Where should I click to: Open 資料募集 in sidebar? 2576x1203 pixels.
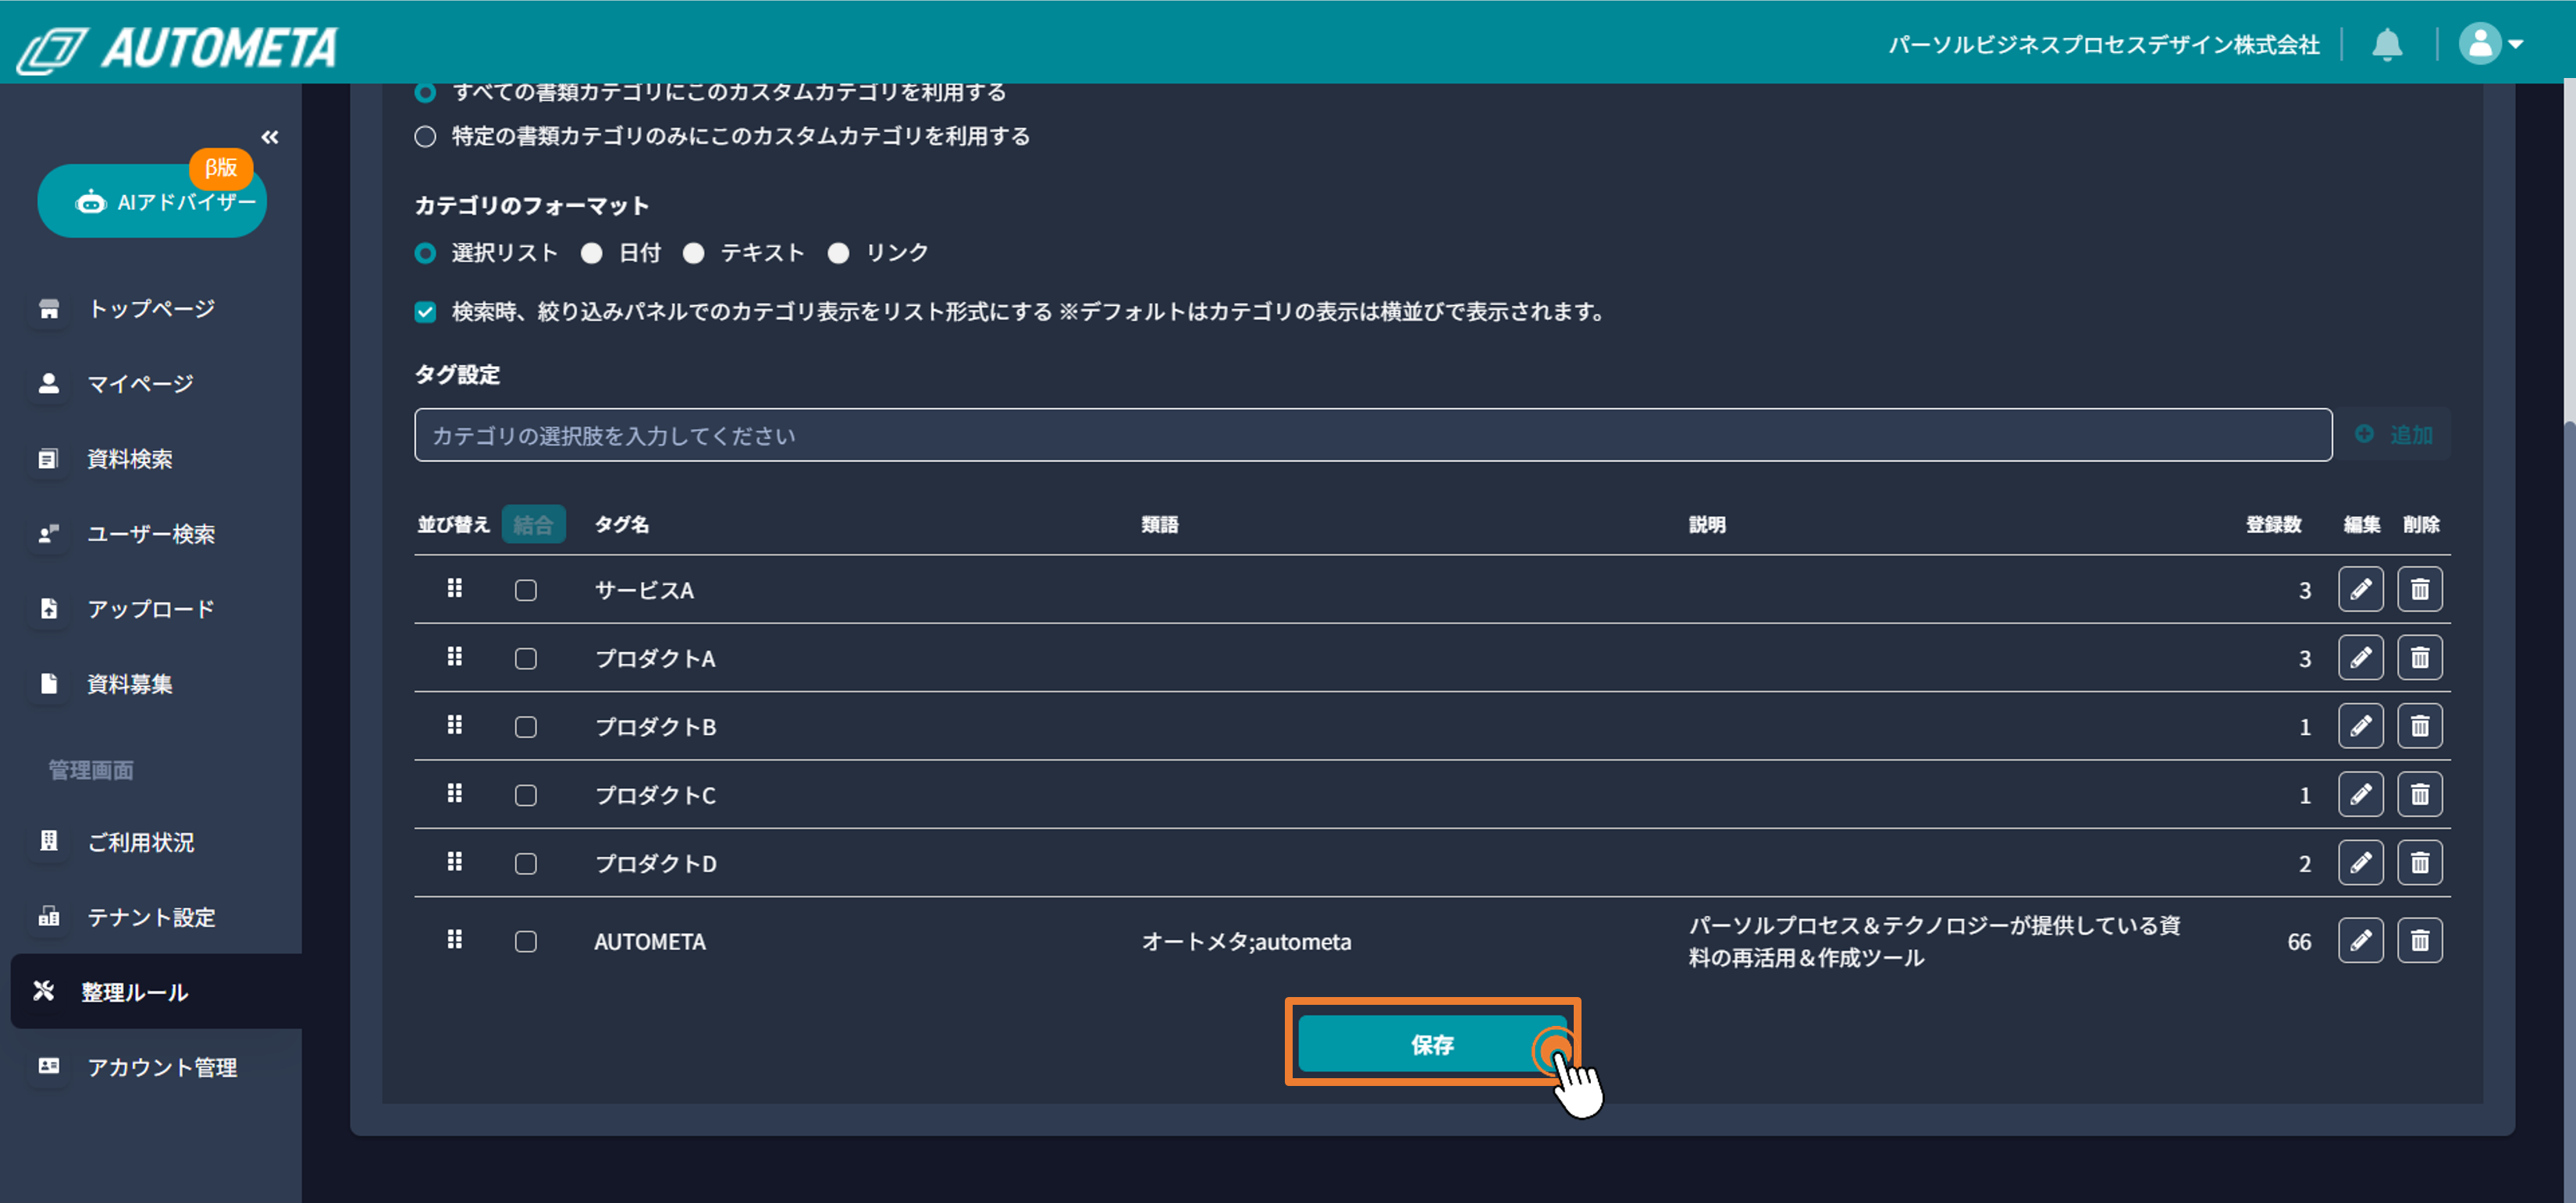tap(130, 683)
